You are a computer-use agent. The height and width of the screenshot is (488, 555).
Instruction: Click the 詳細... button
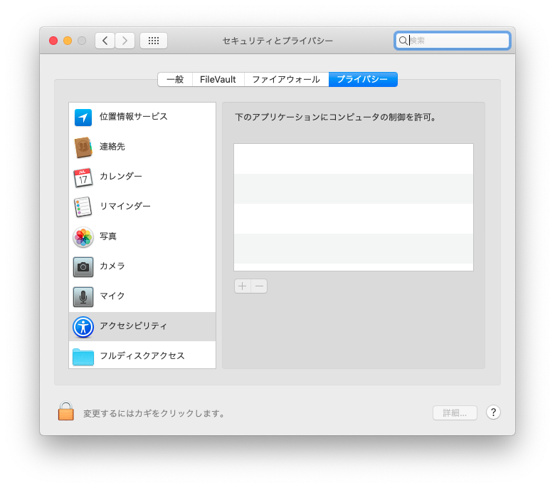coord(455,413)
